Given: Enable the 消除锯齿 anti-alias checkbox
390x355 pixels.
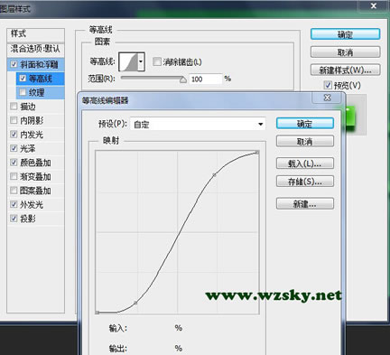Looking at the screenshot, I should (x=157, y=61).
